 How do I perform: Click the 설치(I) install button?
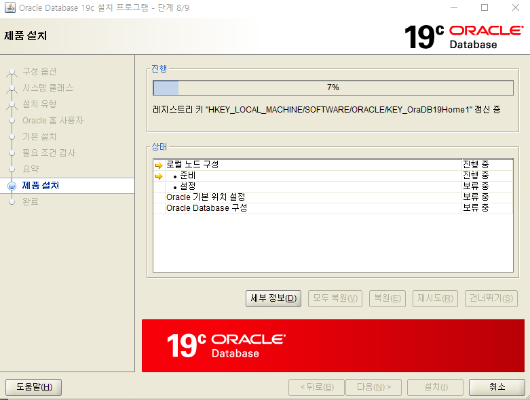pyautogui.click(x=436, y=387)
